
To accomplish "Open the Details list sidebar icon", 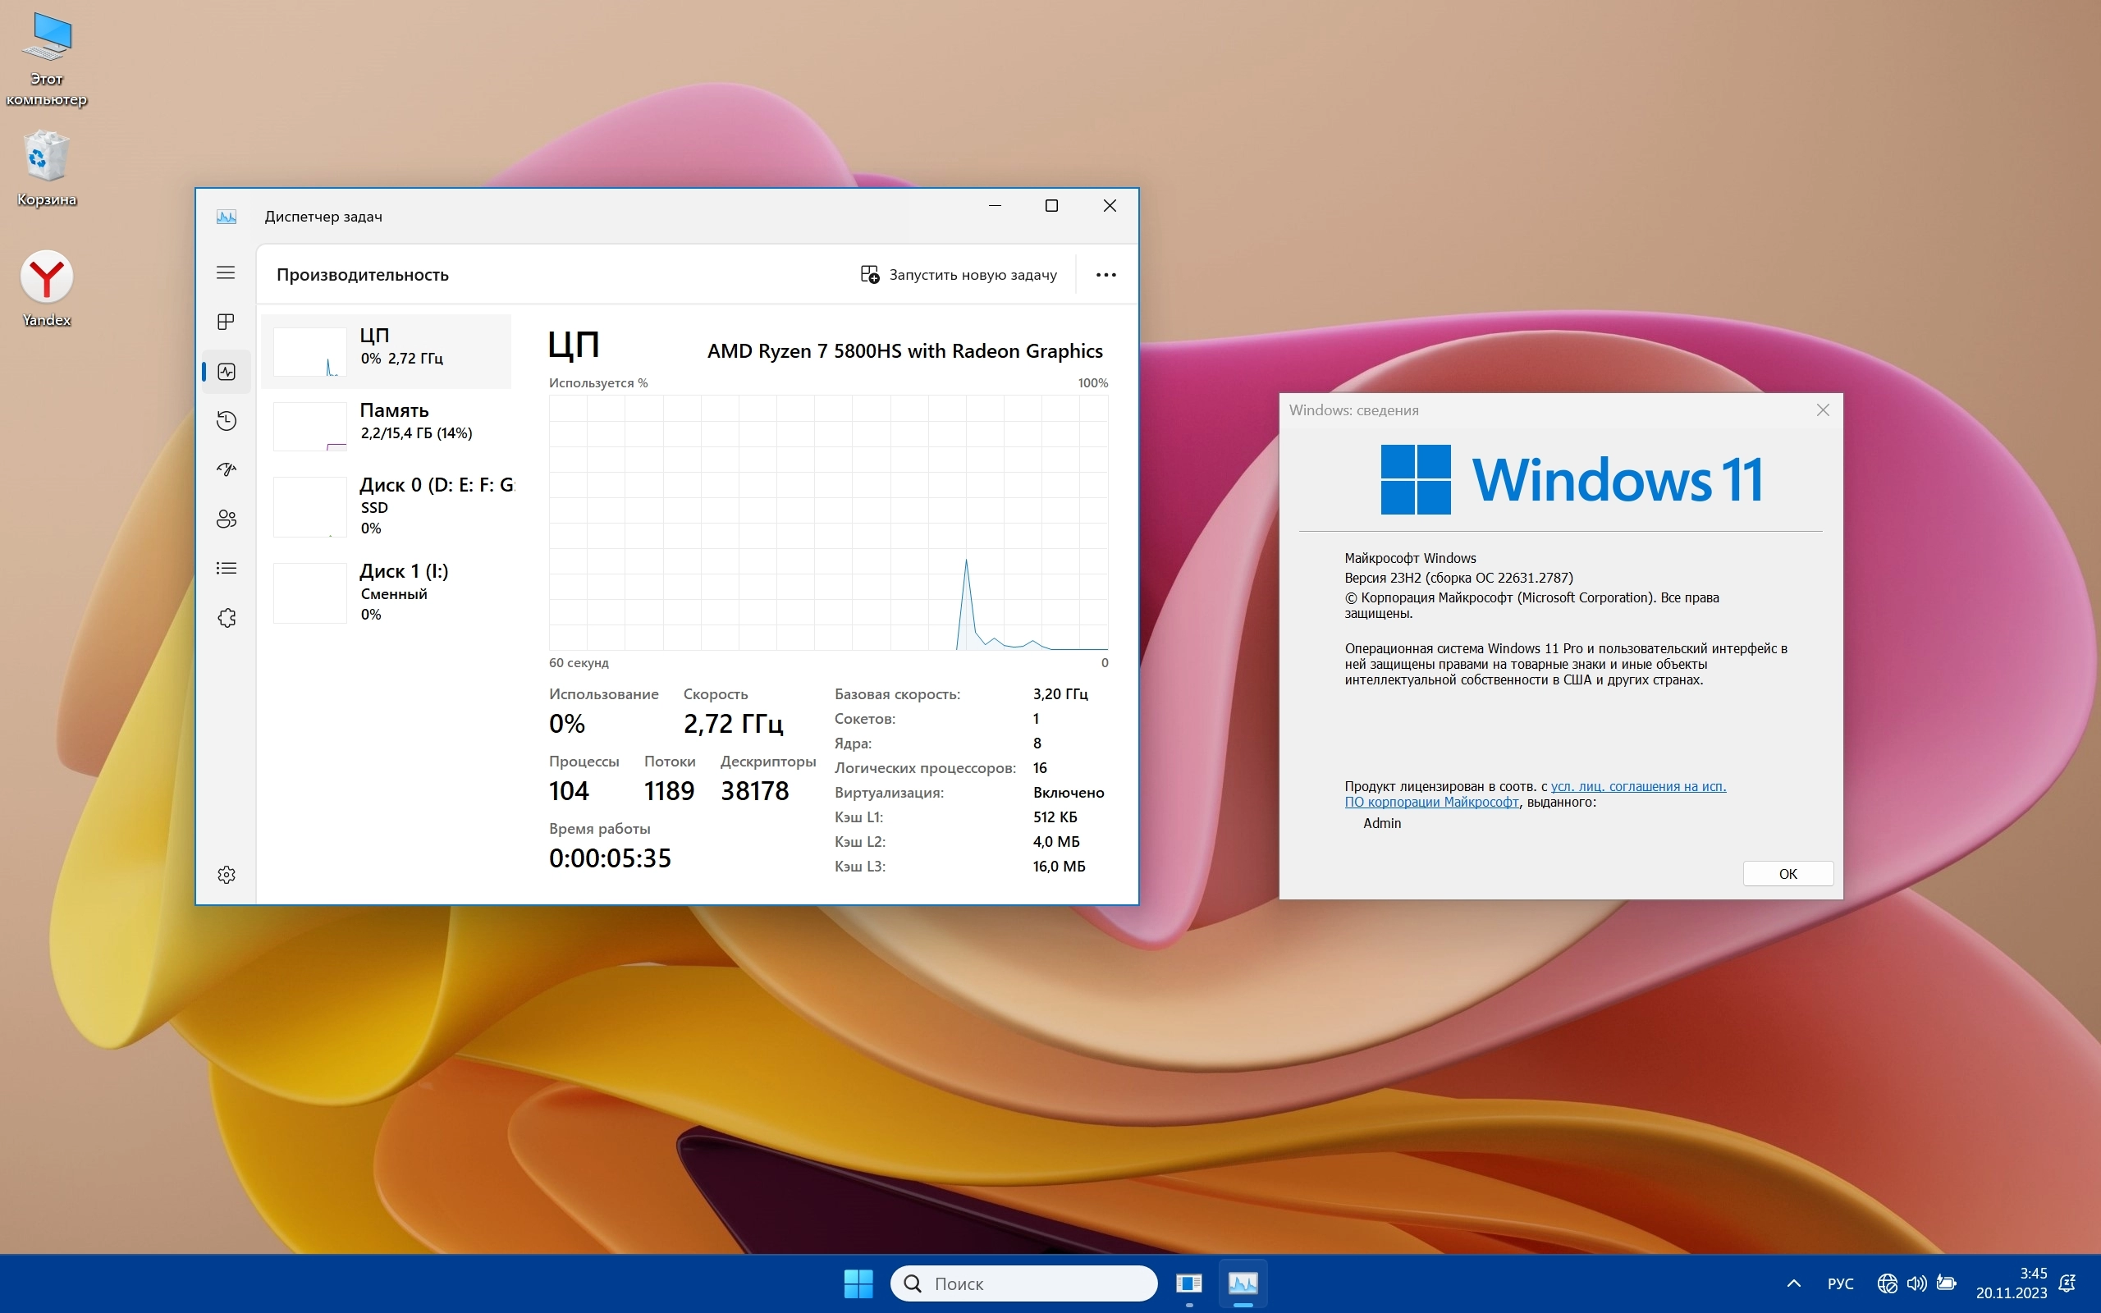I will click(226, 568).
